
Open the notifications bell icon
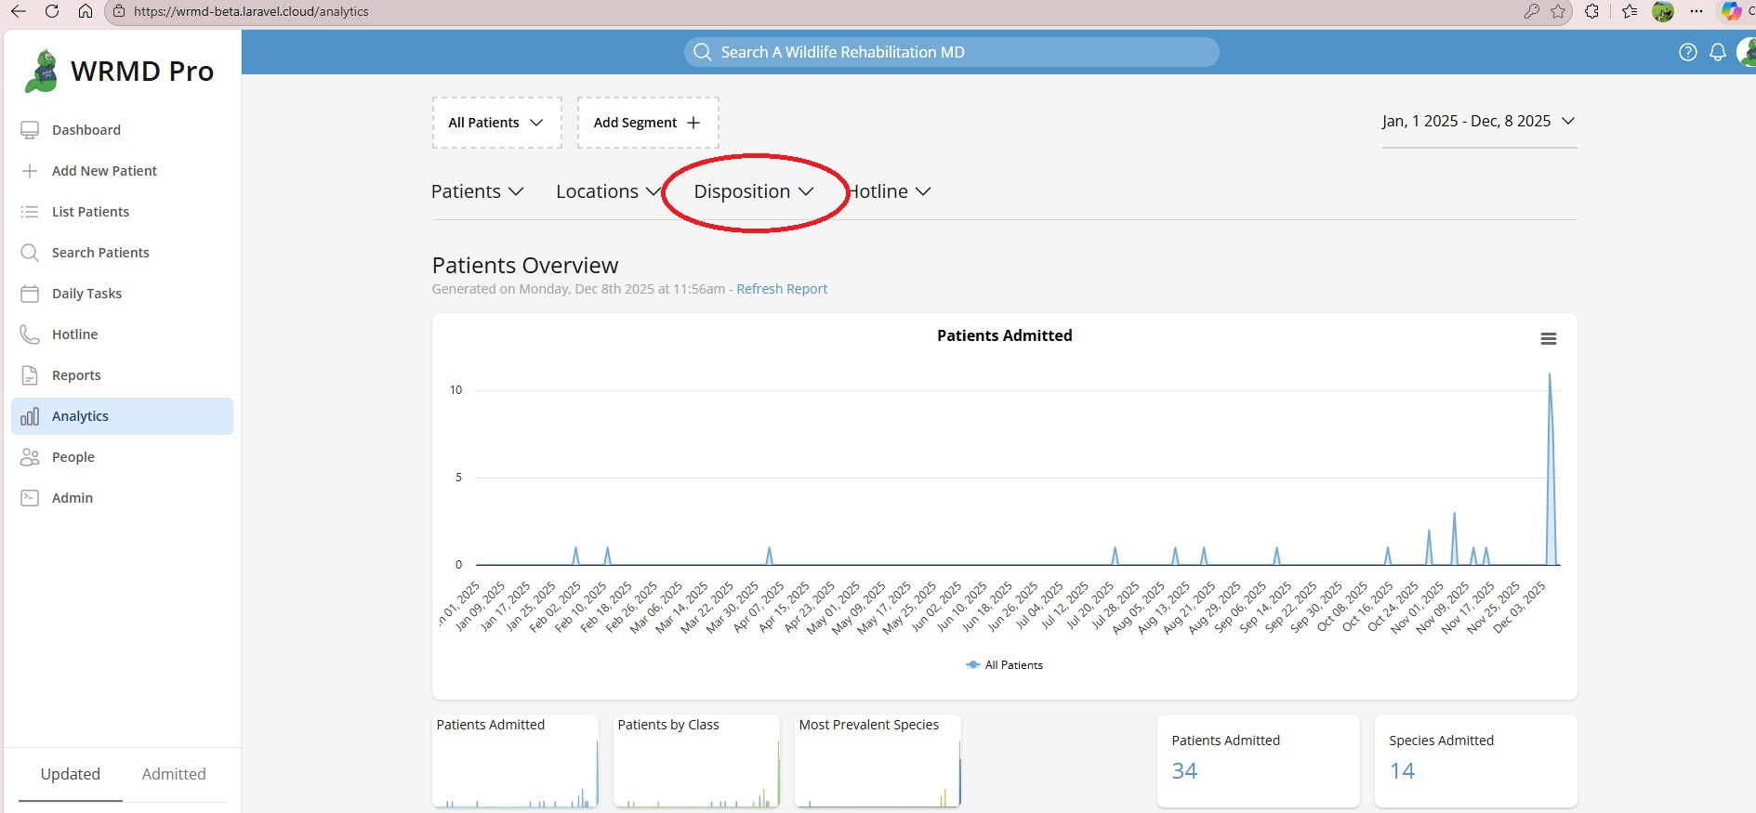click(1718, 52)
